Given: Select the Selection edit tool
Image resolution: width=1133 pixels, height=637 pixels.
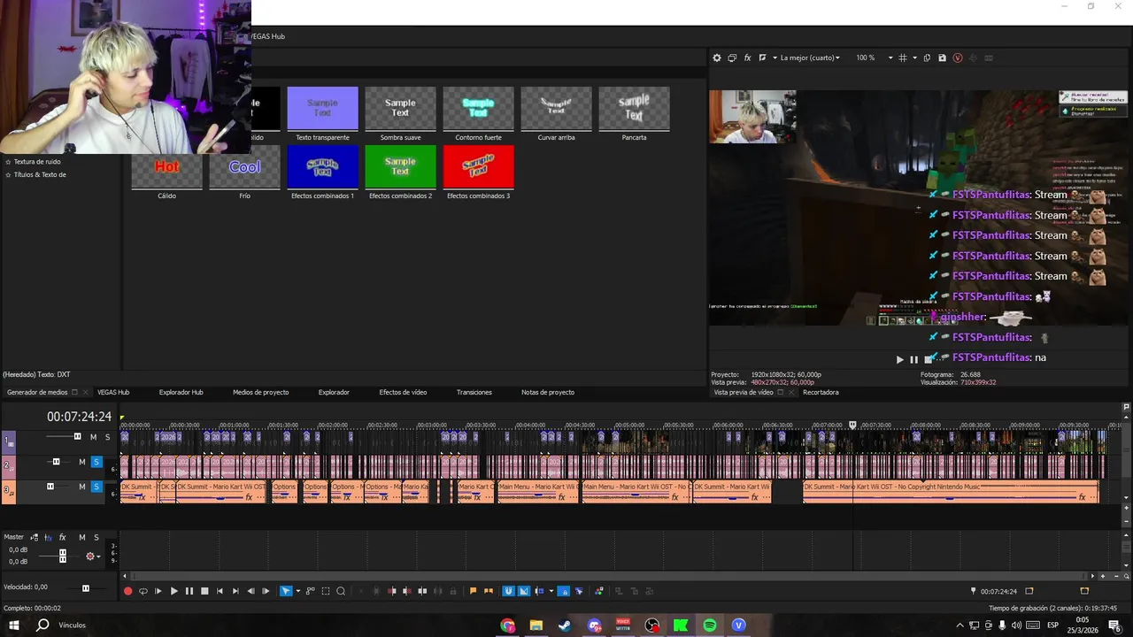Looking at the screenshot, I should click(x=326, y=591).
